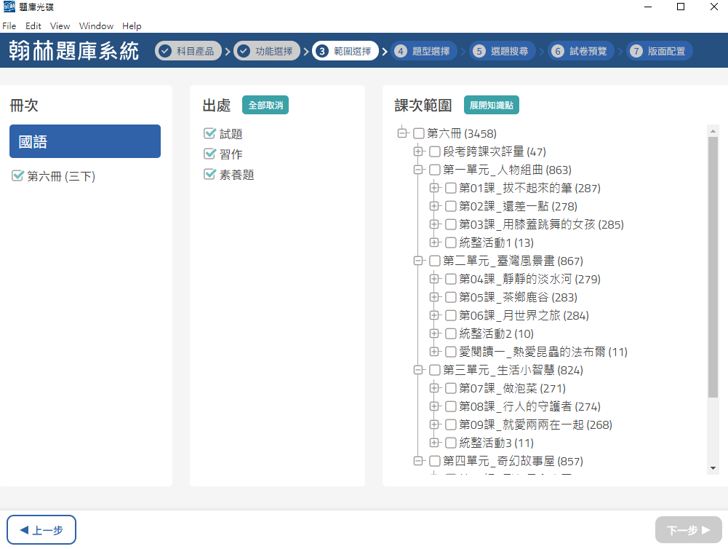Click the 題庫光碟 app icon in title bar

9,7
